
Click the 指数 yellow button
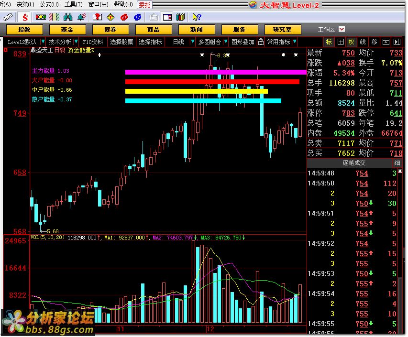(x=24, y=29)
